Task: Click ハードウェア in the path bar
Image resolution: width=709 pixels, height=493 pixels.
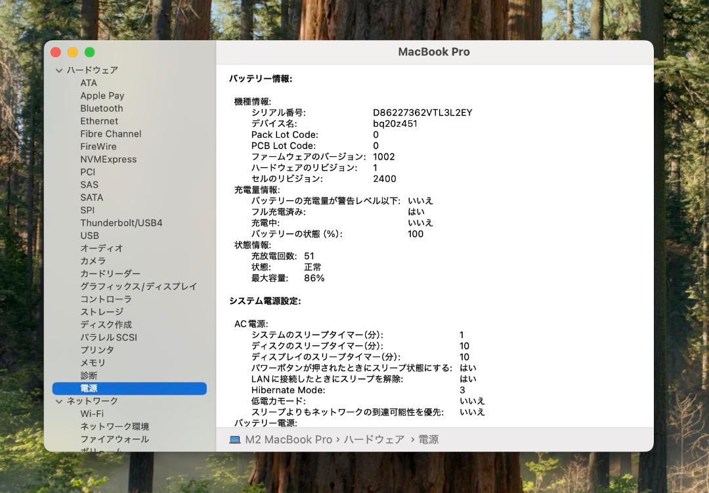Action: 374,440
